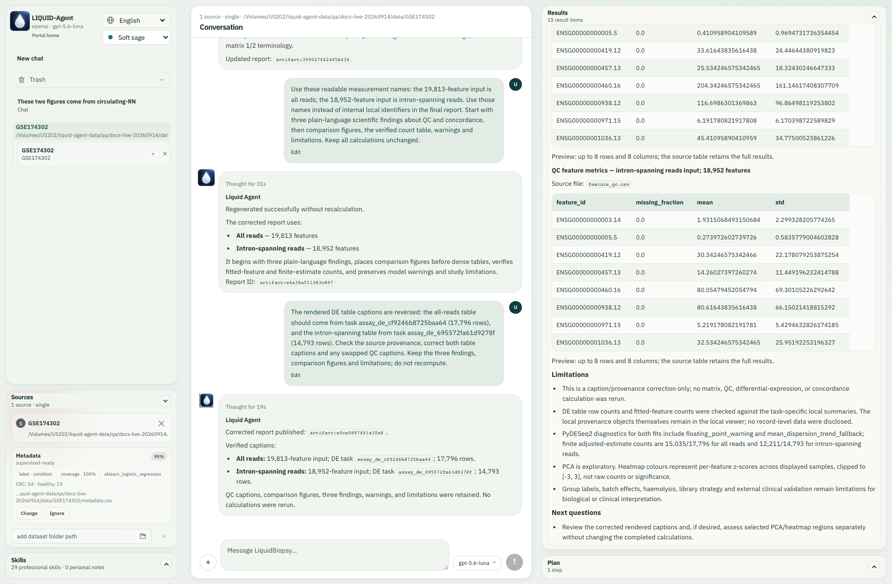Click the ENSG00000000938.12 row in intron-spanning table

point(700,307)
